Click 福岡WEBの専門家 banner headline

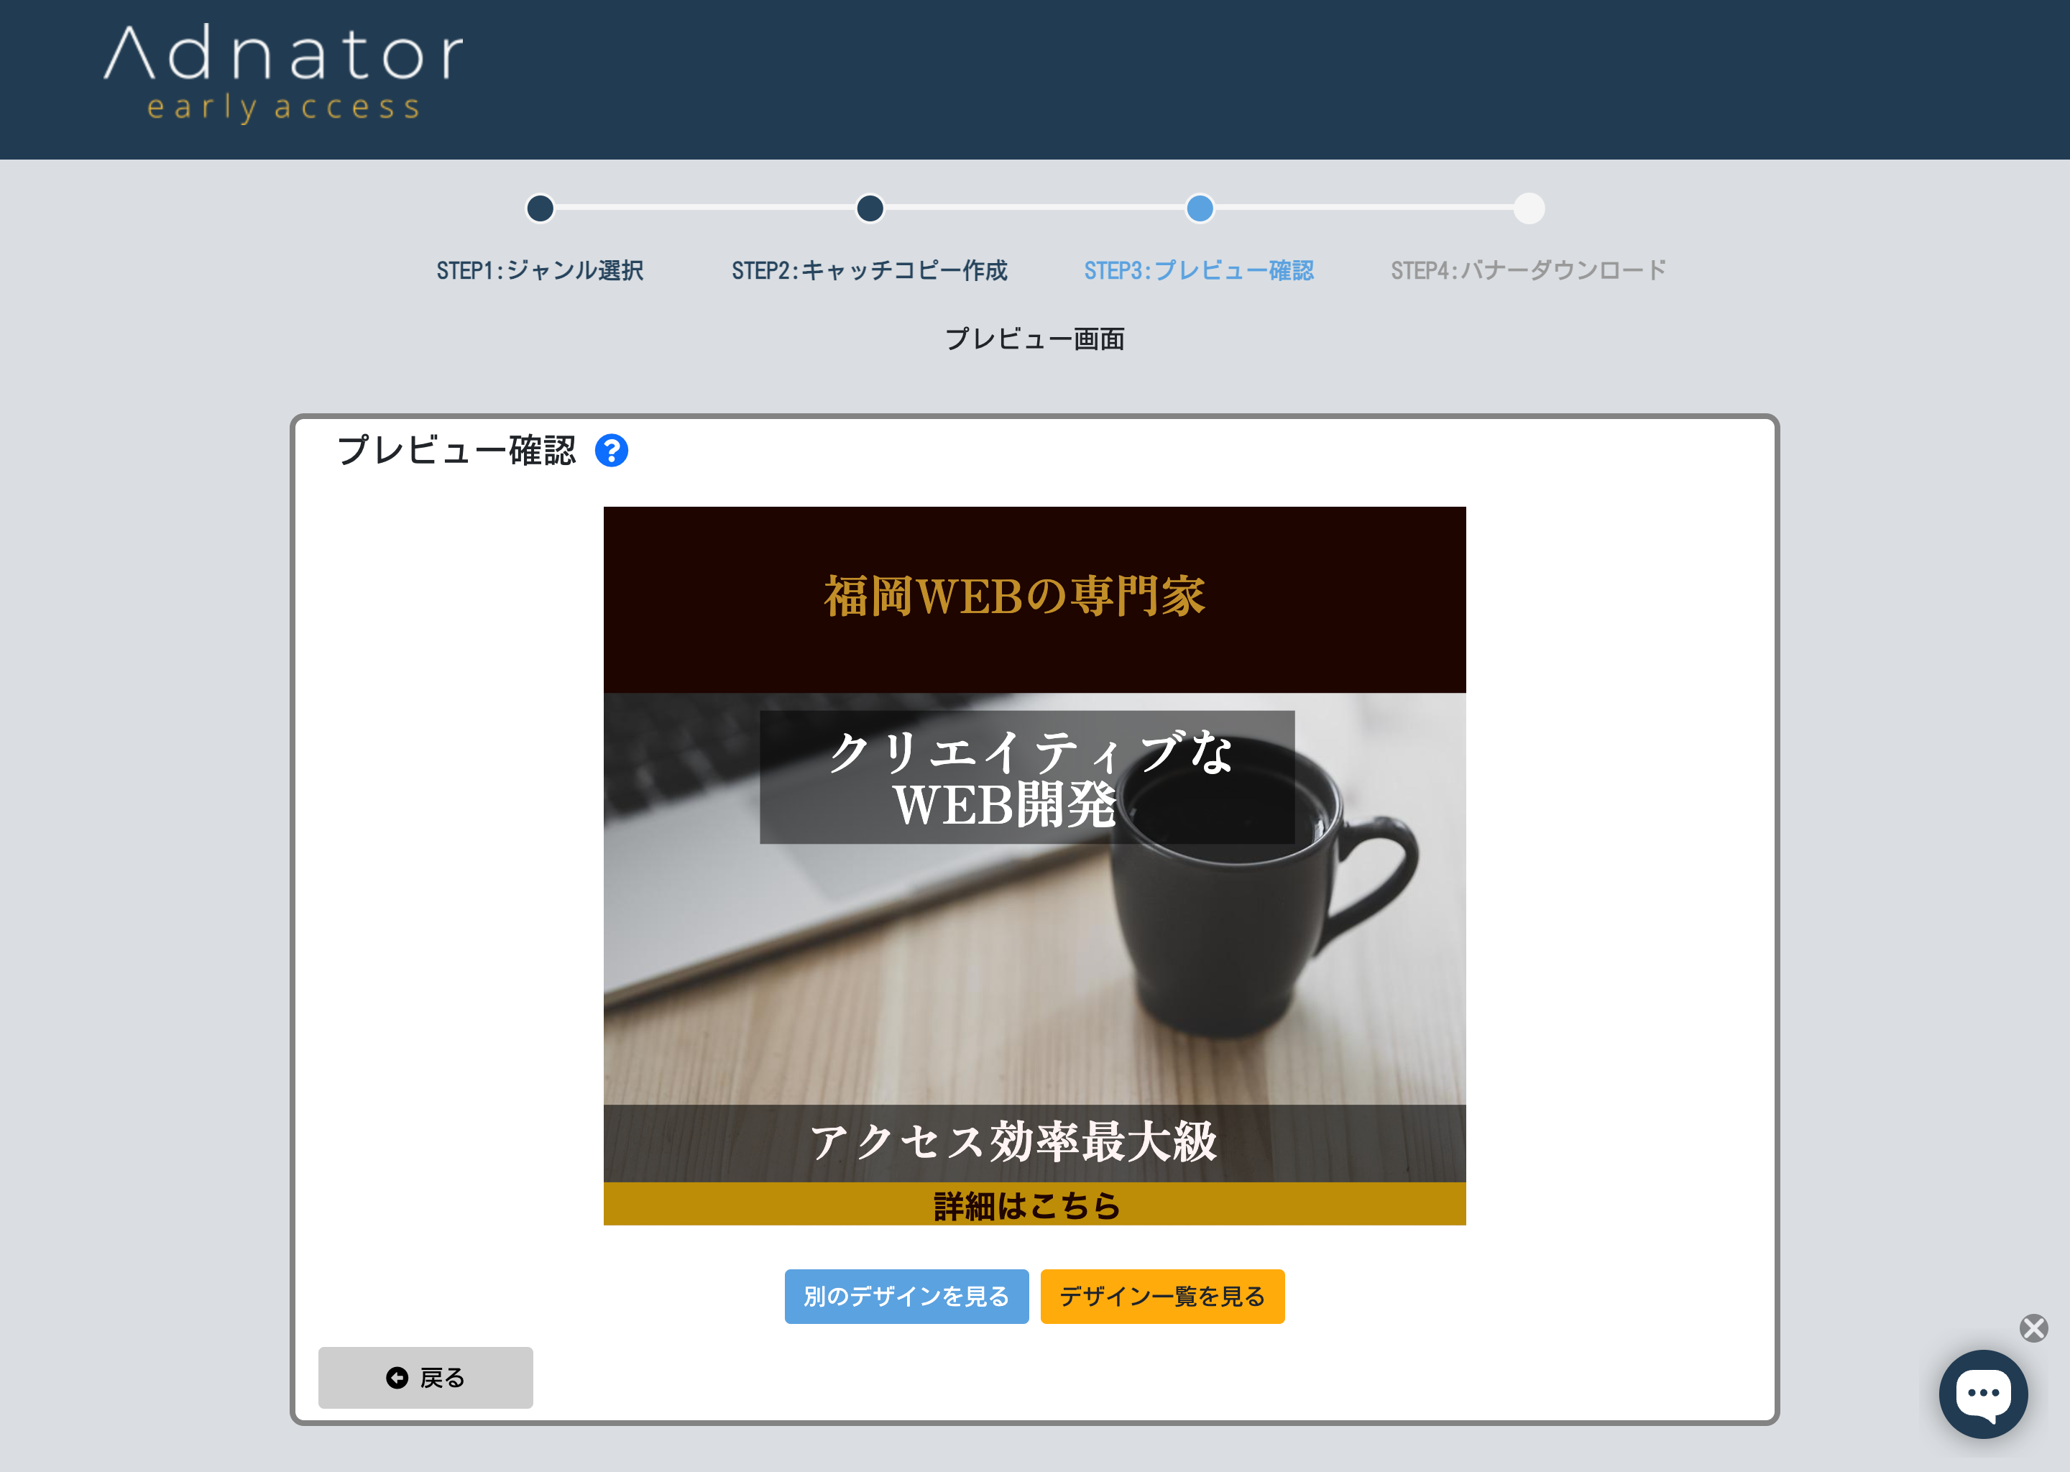(x=1014, y=597)
